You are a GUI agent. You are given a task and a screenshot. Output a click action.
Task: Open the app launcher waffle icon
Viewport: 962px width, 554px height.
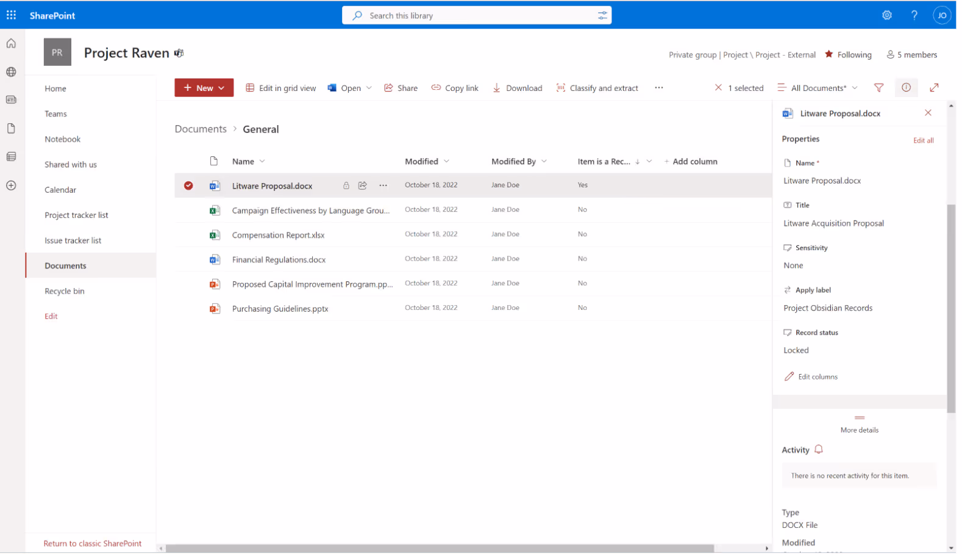tap(11, 15)
